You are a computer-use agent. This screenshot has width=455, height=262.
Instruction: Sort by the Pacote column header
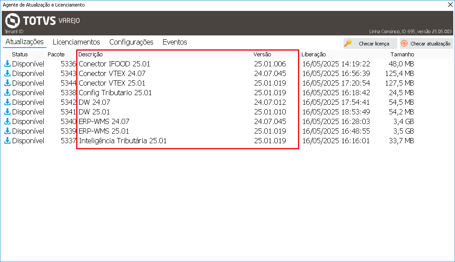(x=56, y=54)
